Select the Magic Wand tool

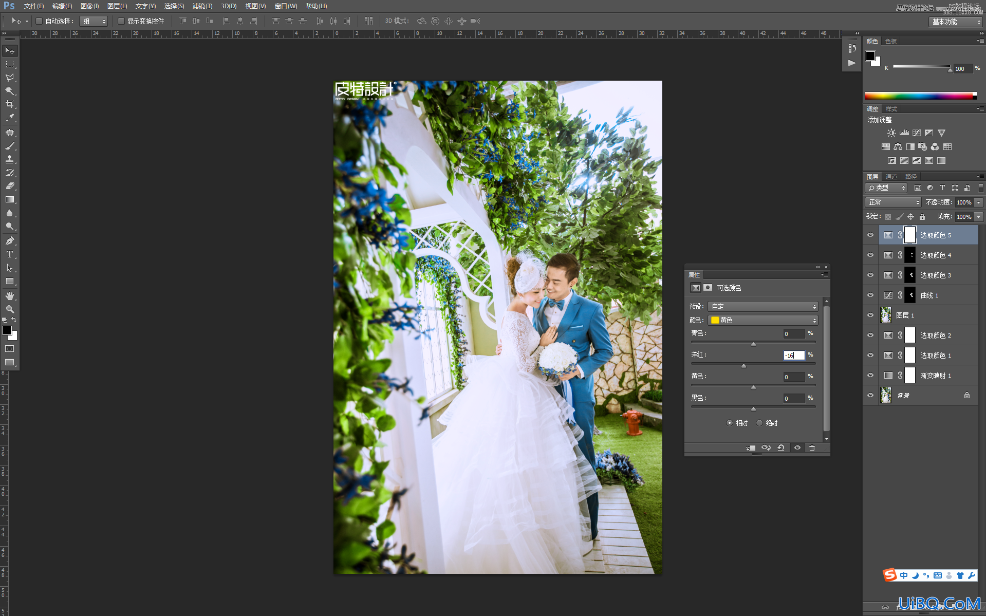[x=10, y=91]
